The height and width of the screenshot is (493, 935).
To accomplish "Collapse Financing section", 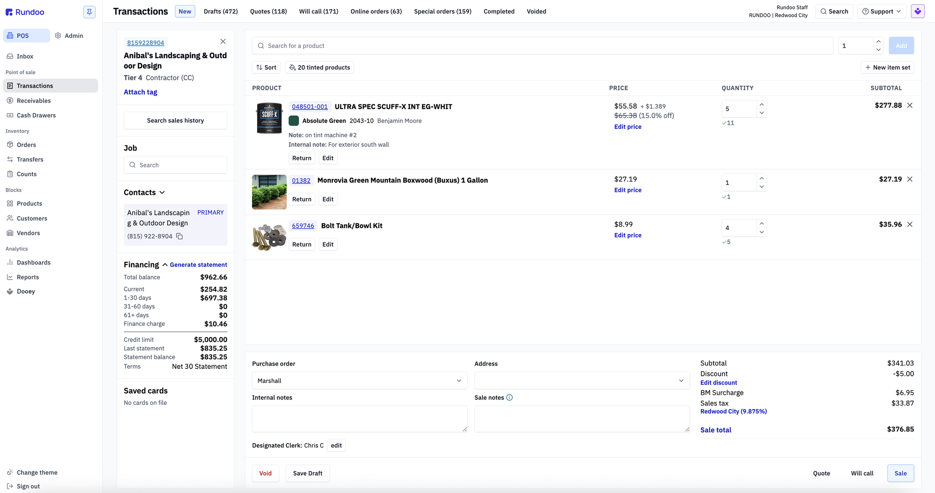I will 165,265.
